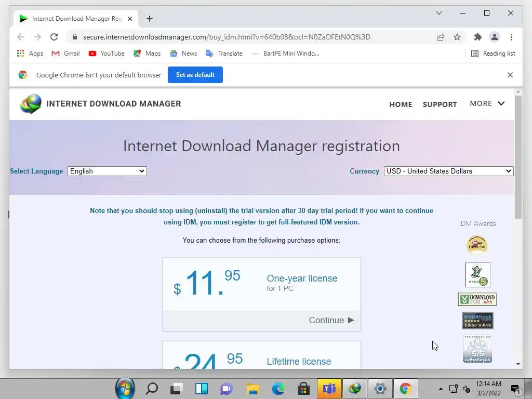
Task: Open the Translate bookmark
Action: coord(224,54)
